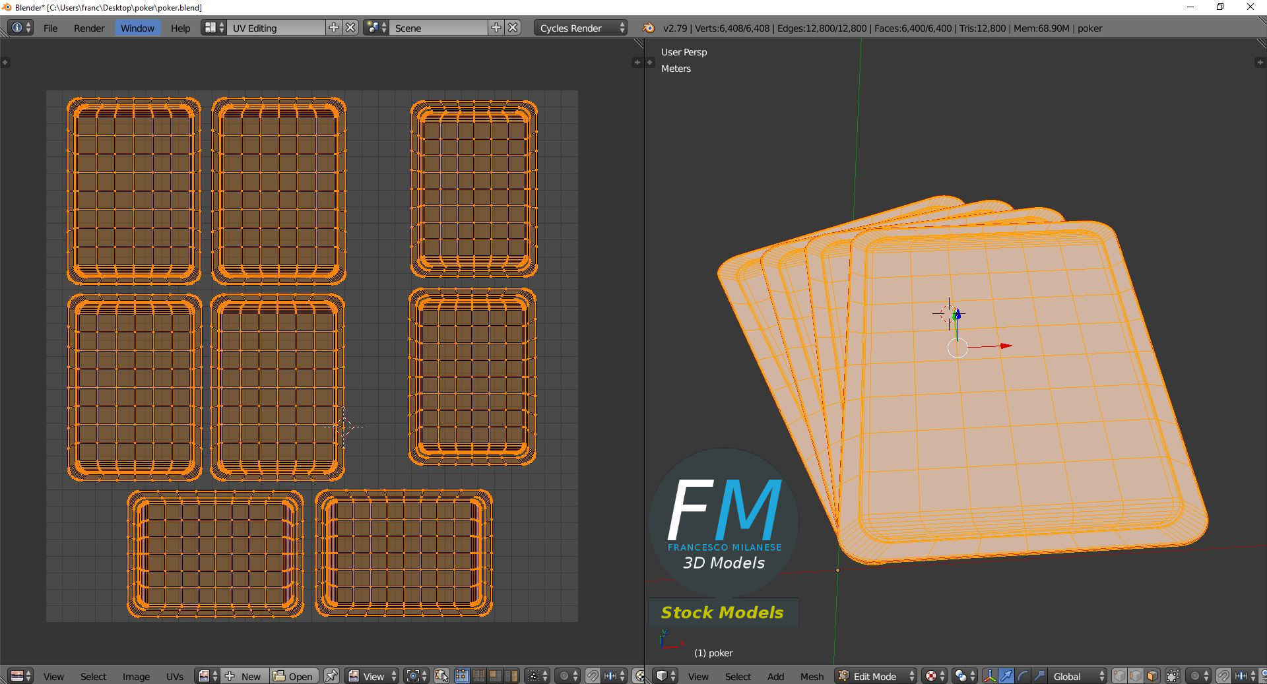This screenshot has width=1267, height=684.
Task: Select UV face selection mode
Action: [x=495, y=676]
